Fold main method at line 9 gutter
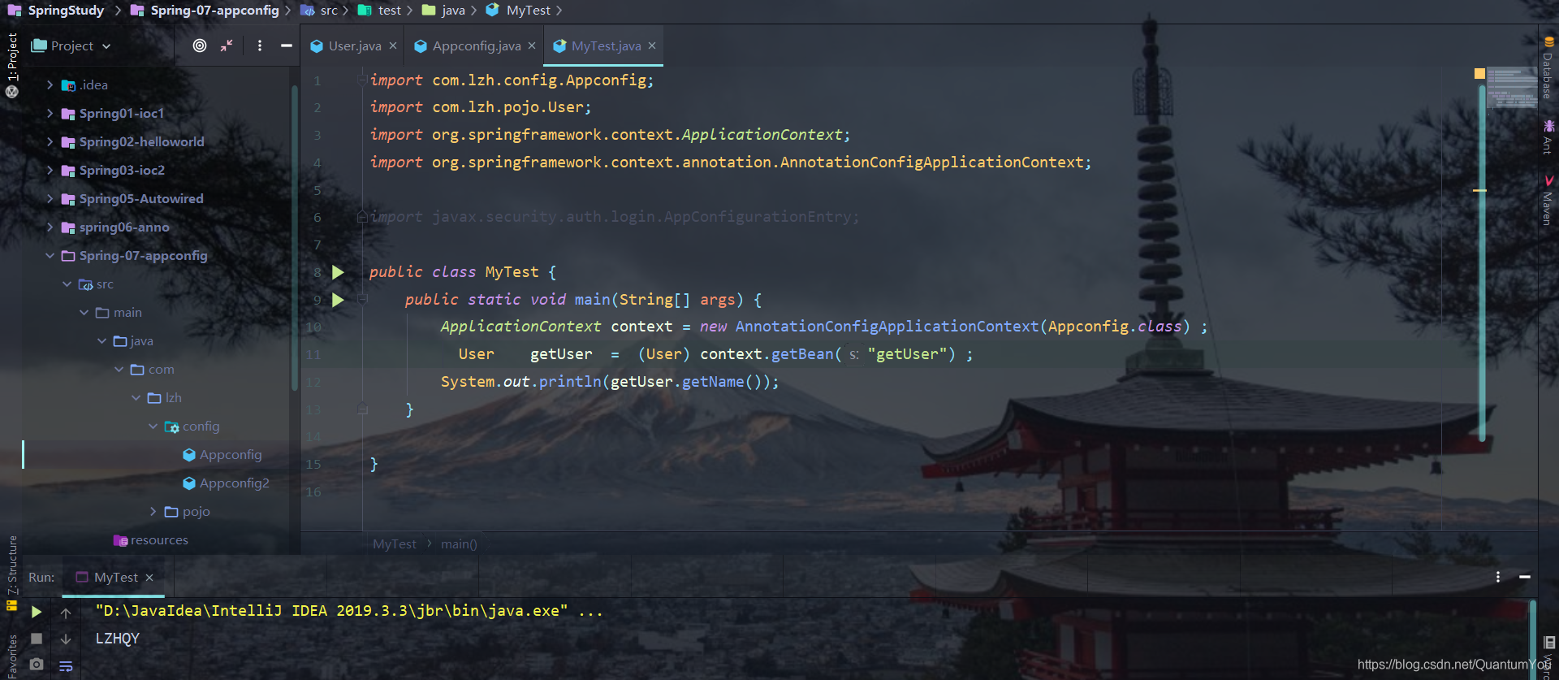The height and width of the screenshot is (680, 1559). [362, 299]
